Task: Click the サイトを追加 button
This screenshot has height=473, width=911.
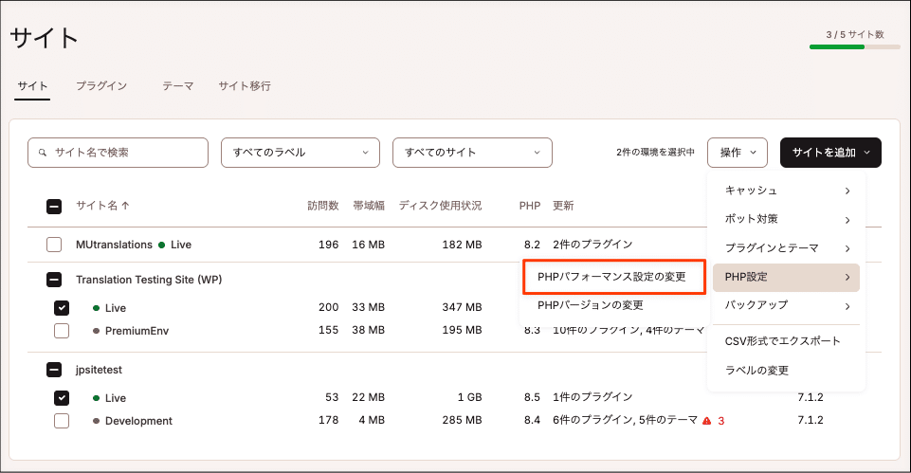Action: (830, 153)
